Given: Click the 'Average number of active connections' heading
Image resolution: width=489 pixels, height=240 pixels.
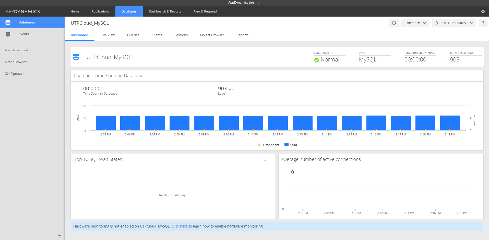Looking at the screenshot, I should tap(321, 159).
